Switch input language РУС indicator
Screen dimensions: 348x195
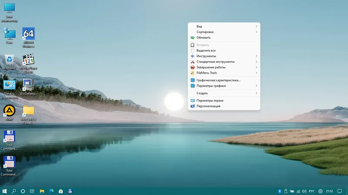coord(311,191)
